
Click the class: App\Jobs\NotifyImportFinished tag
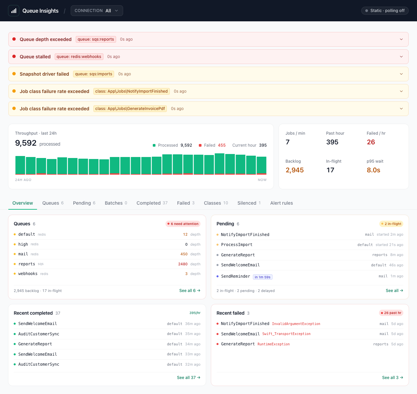[131, 91]
